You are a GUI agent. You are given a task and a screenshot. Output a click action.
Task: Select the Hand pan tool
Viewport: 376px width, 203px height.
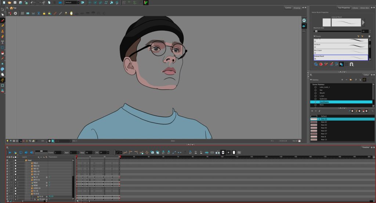pyautogui.click(x=3, y=75)
